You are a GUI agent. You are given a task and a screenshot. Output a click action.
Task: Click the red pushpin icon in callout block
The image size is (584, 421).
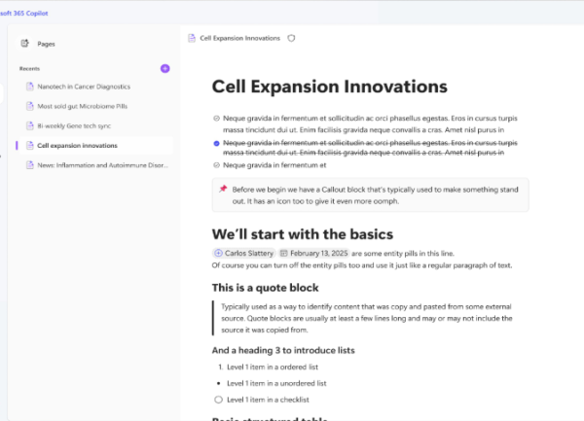[x=223, y=189]
